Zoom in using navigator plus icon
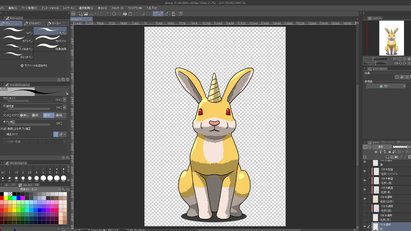The height and width of the screenshot is (231, 411). point(405,59)
